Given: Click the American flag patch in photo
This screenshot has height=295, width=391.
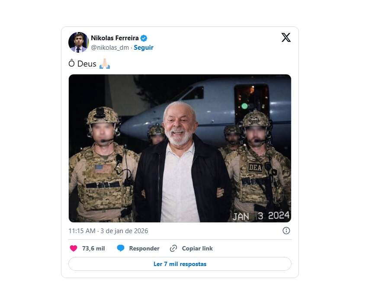Looking at the screenshot, I should [103, 168].
